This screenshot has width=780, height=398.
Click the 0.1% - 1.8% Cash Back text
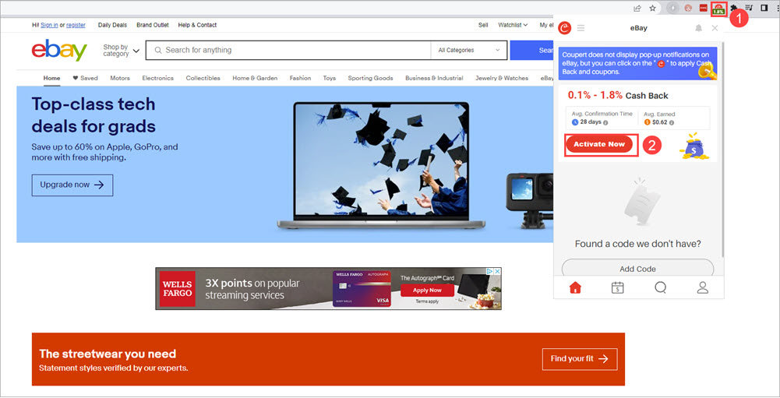(x=619, y=96)
